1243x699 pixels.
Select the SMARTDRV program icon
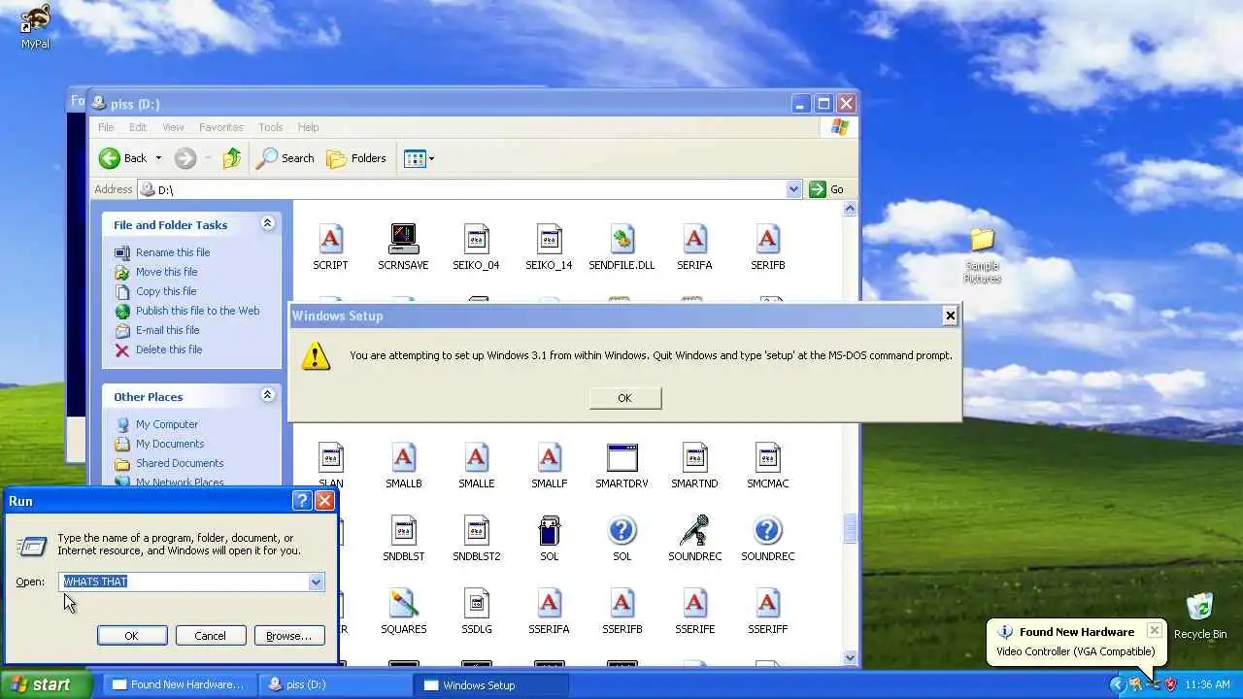(621, 457)
